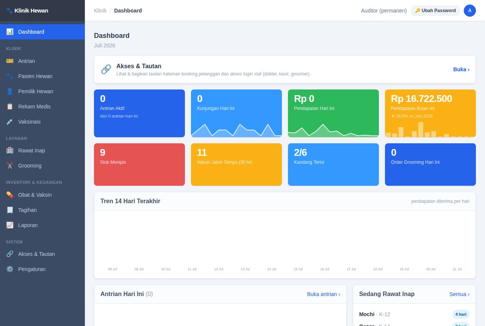Click the 21 Jul chart axis label
Screen dimensions: 485x326
[457, 269]
